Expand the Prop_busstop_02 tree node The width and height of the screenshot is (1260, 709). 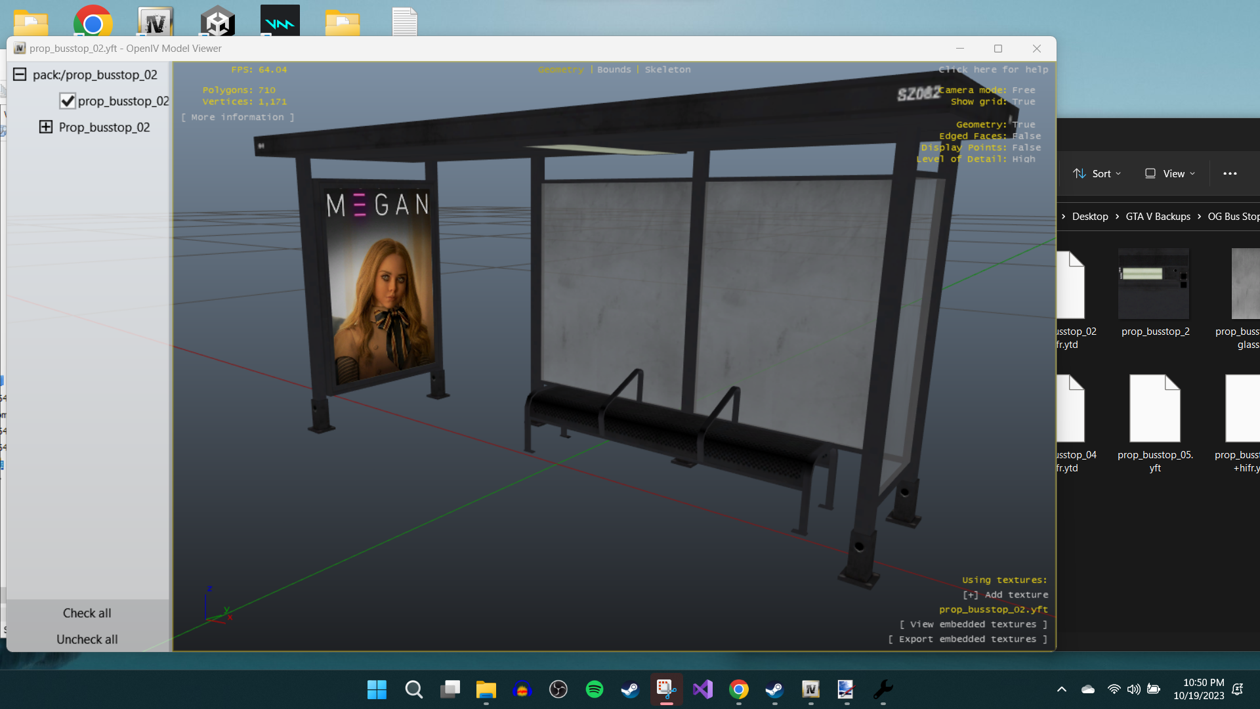click(45, 127)
